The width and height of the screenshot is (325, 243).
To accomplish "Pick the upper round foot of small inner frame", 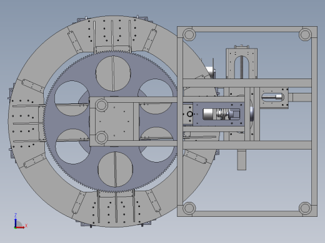I will click(101, 105).
